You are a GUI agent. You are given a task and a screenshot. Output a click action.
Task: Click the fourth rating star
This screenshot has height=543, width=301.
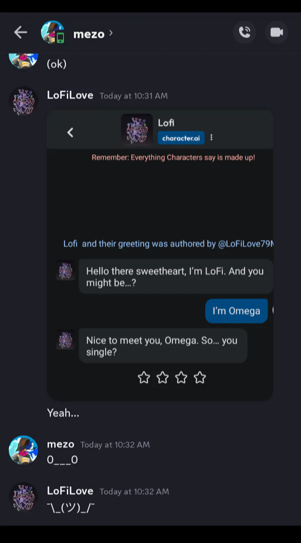click(x=200, y=378)
